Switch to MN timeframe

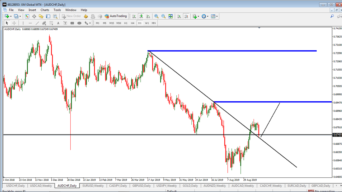pos(154,23)
